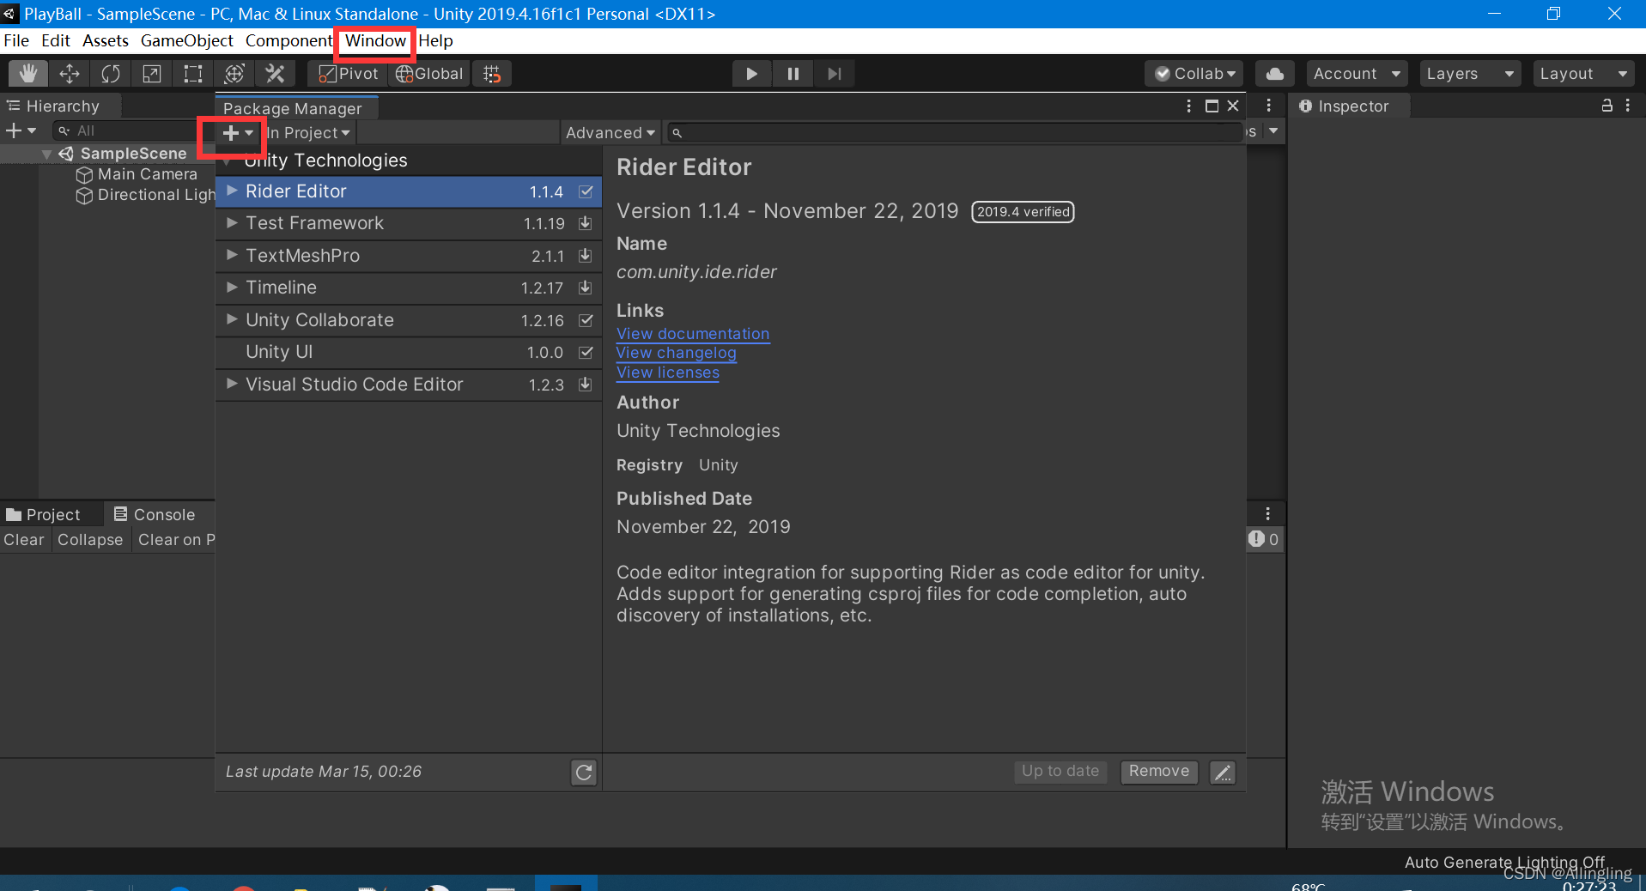Open Unity cloud services via cloud icon
The width and height of the screenshot is (1646, 891).
[x=1274, y=74]
